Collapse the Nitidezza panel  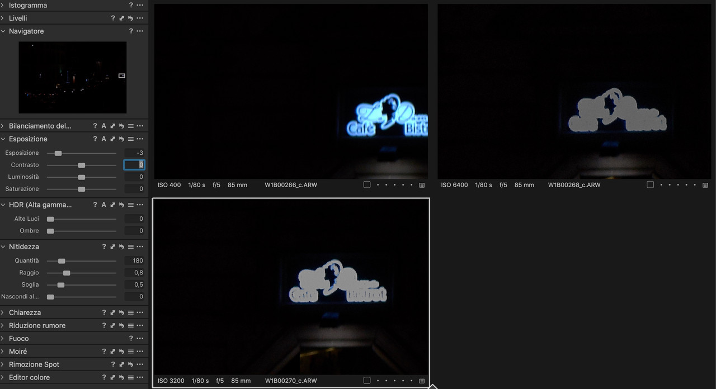[x=3, y=246]
